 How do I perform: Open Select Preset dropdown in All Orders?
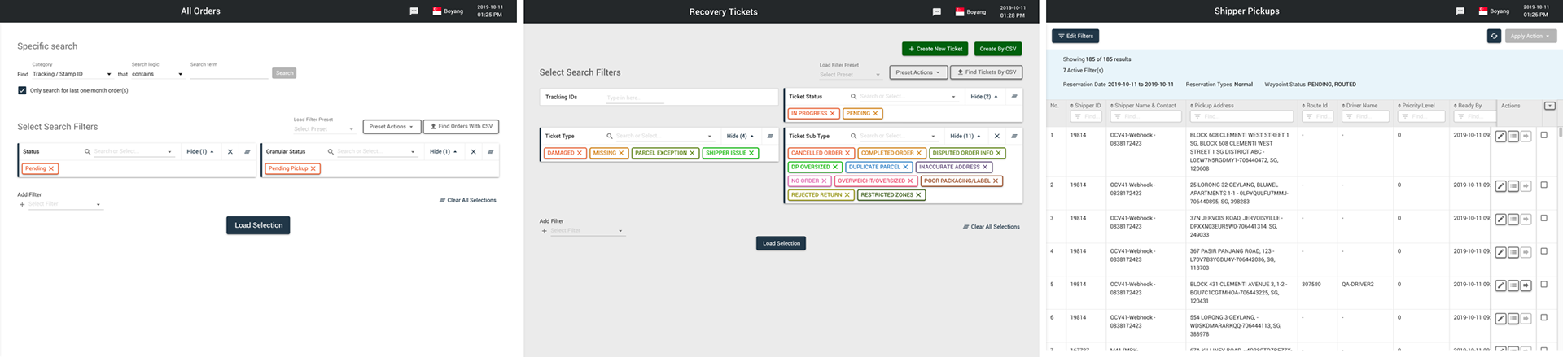pyautogui.click(x=323, y=128)
